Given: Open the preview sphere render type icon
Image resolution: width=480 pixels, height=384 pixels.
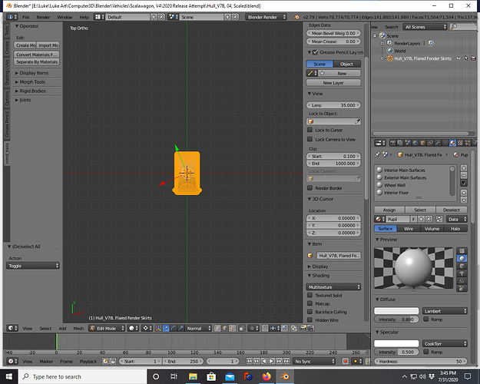Looking at the screenshot, I should 462,259.
